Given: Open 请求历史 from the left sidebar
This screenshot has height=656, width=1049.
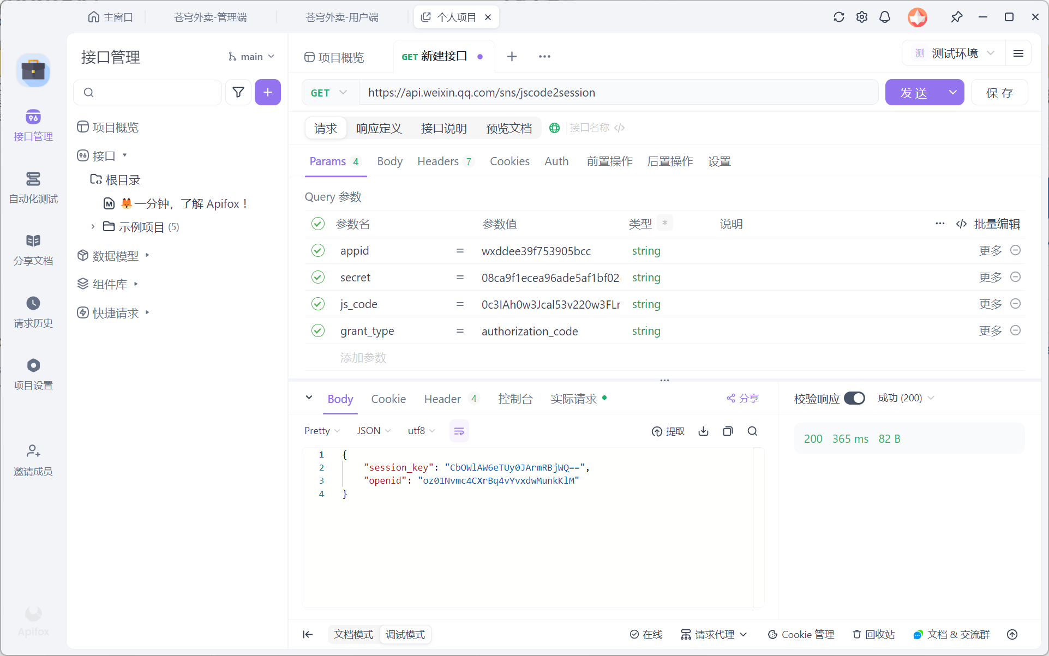Looking at the screenshot, I should (x=33, y=312).
